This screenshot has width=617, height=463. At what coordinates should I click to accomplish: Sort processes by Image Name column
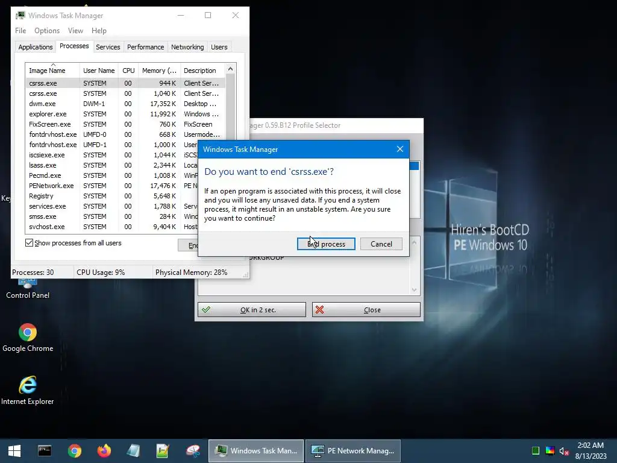[52, 71]
